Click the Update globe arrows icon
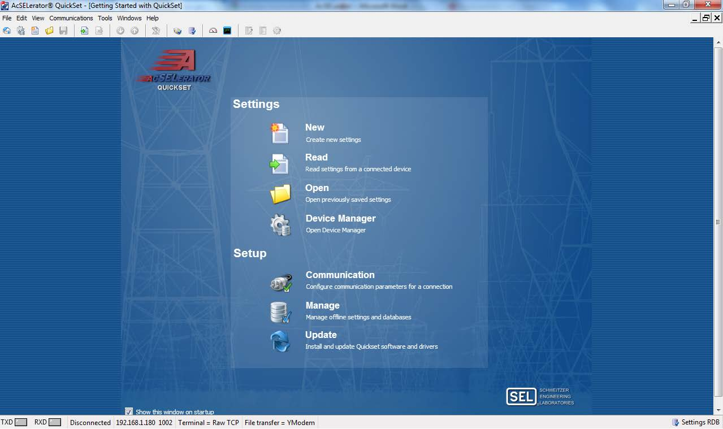The image size is (723, 429). tap(280, 341)
